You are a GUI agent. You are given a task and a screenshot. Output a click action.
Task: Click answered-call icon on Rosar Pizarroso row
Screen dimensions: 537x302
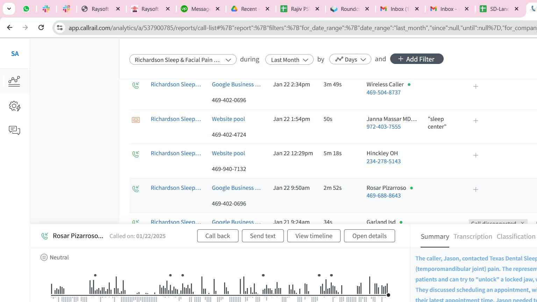click(136, 189)
